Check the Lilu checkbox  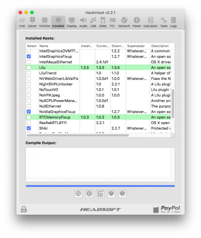(x=29, y=67)
